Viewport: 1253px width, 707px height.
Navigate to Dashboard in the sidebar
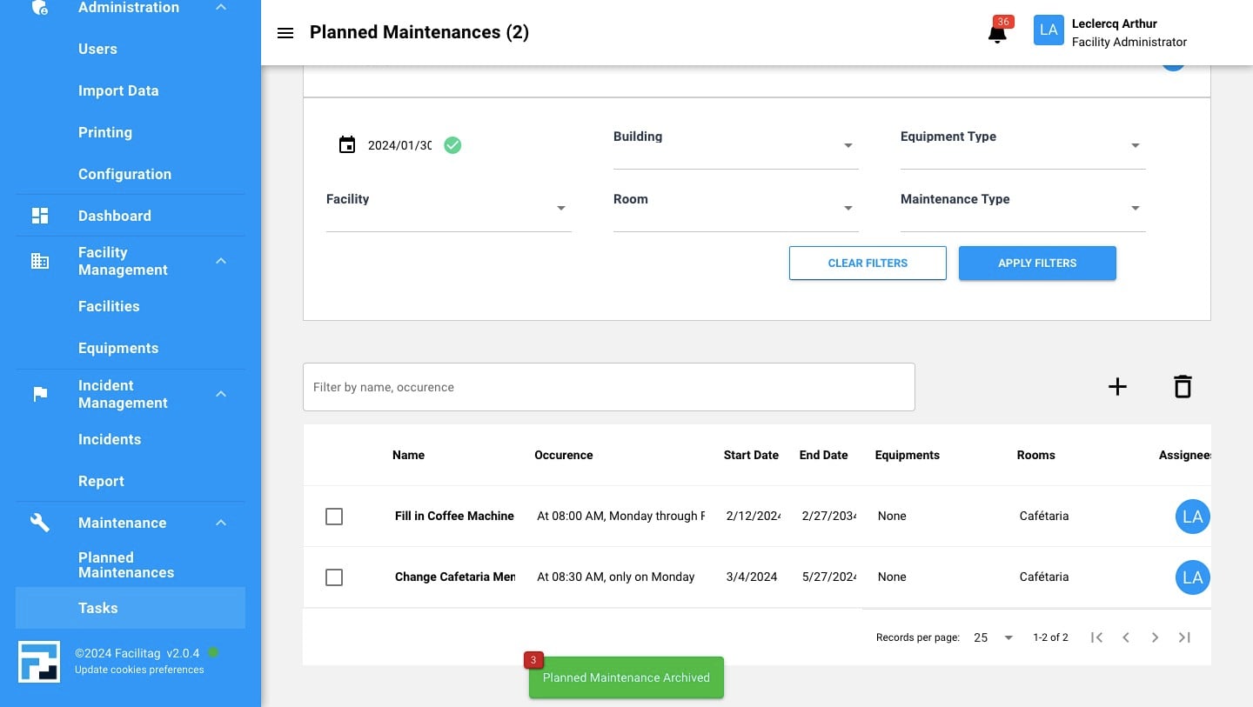[x=114, y=216]
